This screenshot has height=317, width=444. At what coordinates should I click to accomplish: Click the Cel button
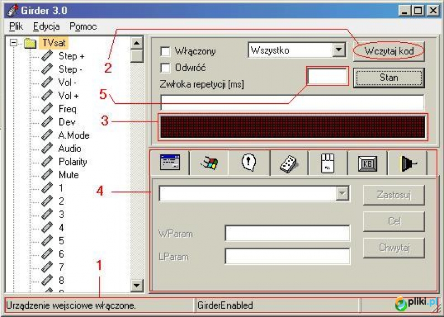coord(394,222)
